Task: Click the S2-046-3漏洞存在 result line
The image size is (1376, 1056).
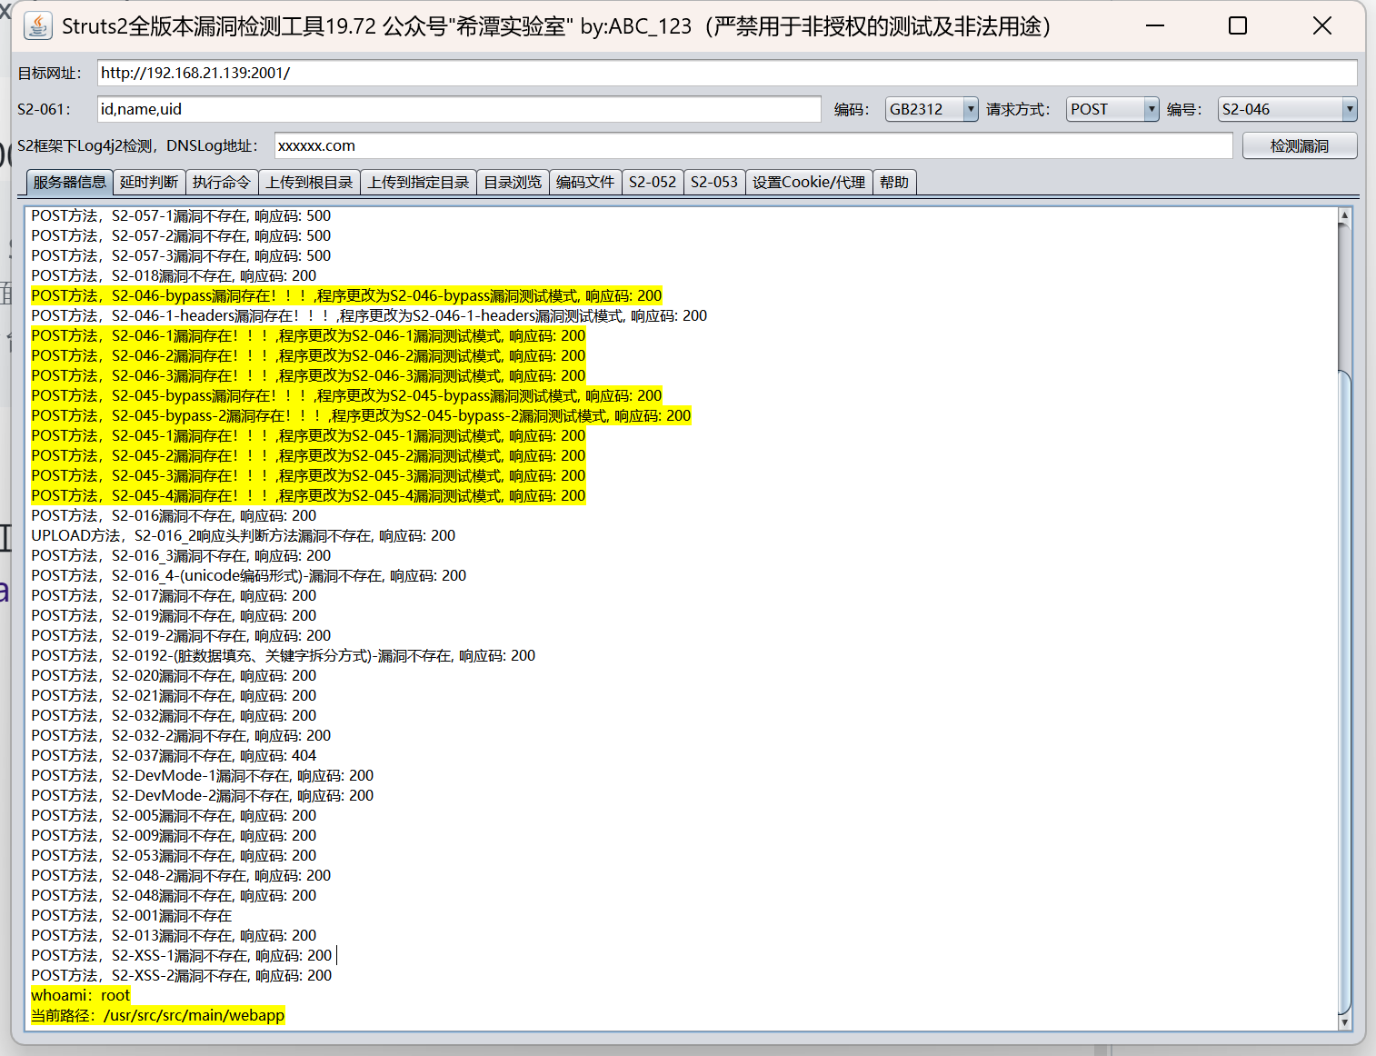Action: point(308,375)
